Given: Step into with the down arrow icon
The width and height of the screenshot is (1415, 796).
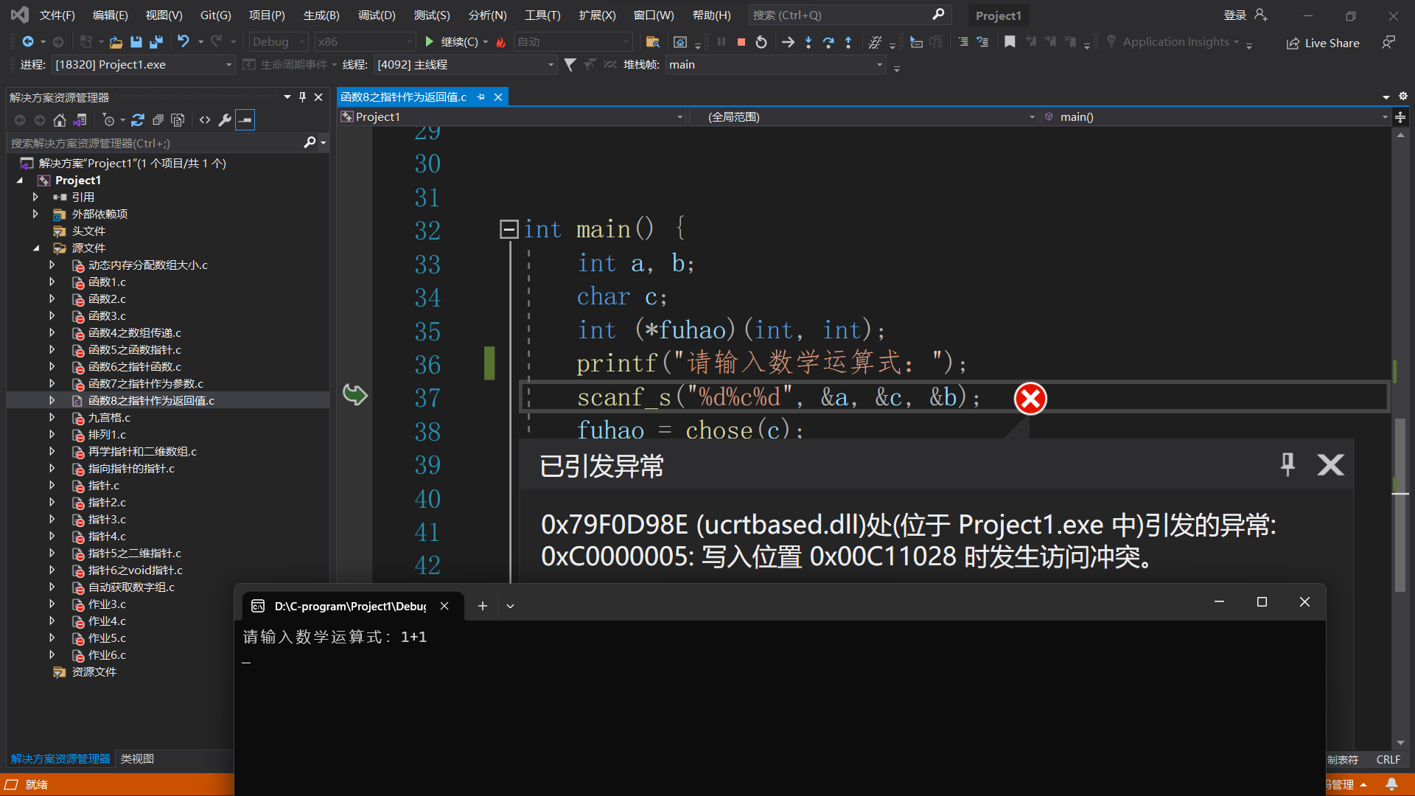Looking at the screenshot, I should [x=808, y=43].
